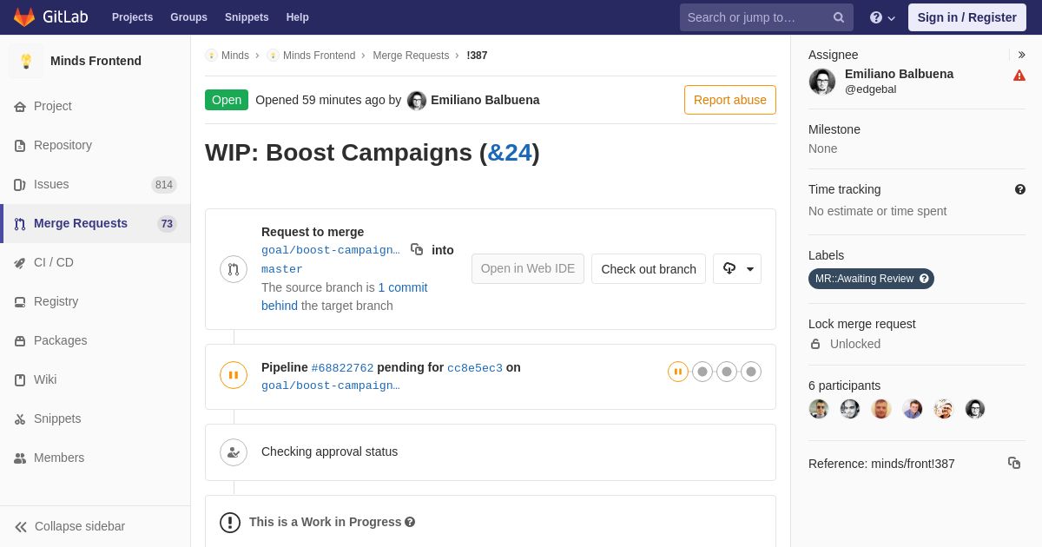
Task: Click the Unlocked lock icon
Action: (815, 344)
